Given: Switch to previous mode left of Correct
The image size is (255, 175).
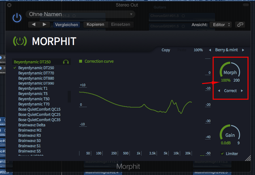Looking at the screenshot, I should click(x=219, y=91).
